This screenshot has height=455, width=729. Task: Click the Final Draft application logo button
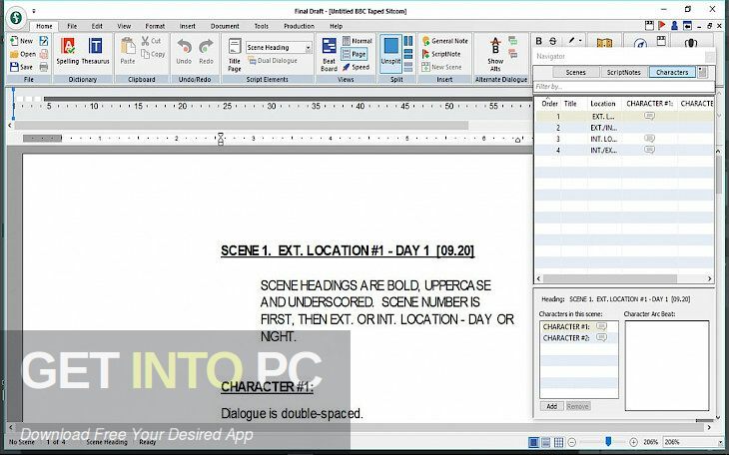coord(16,19)
